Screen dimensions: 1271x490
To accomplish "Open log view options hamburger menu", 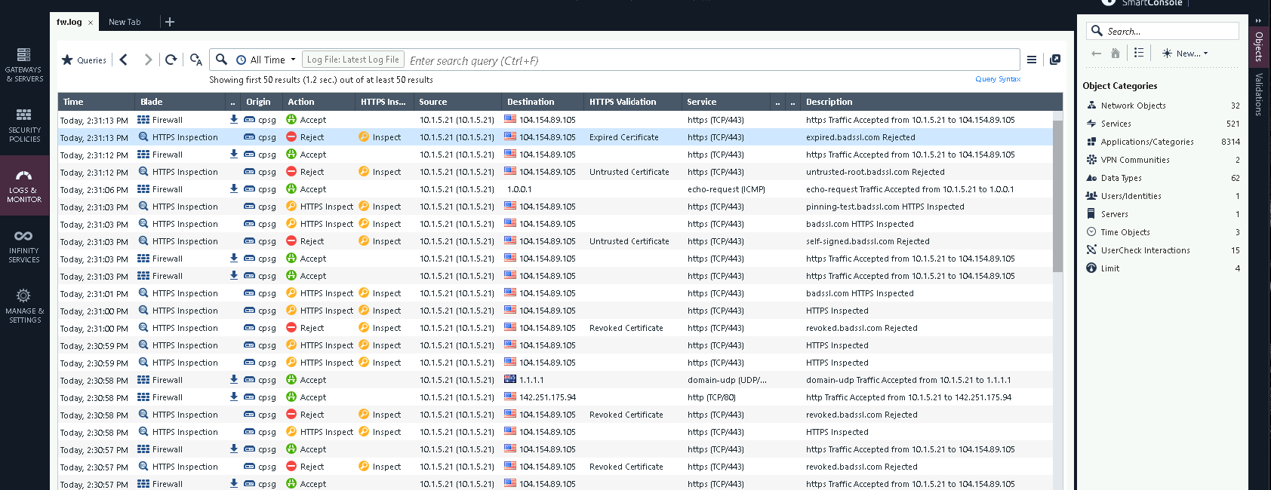I will 1032,60.
